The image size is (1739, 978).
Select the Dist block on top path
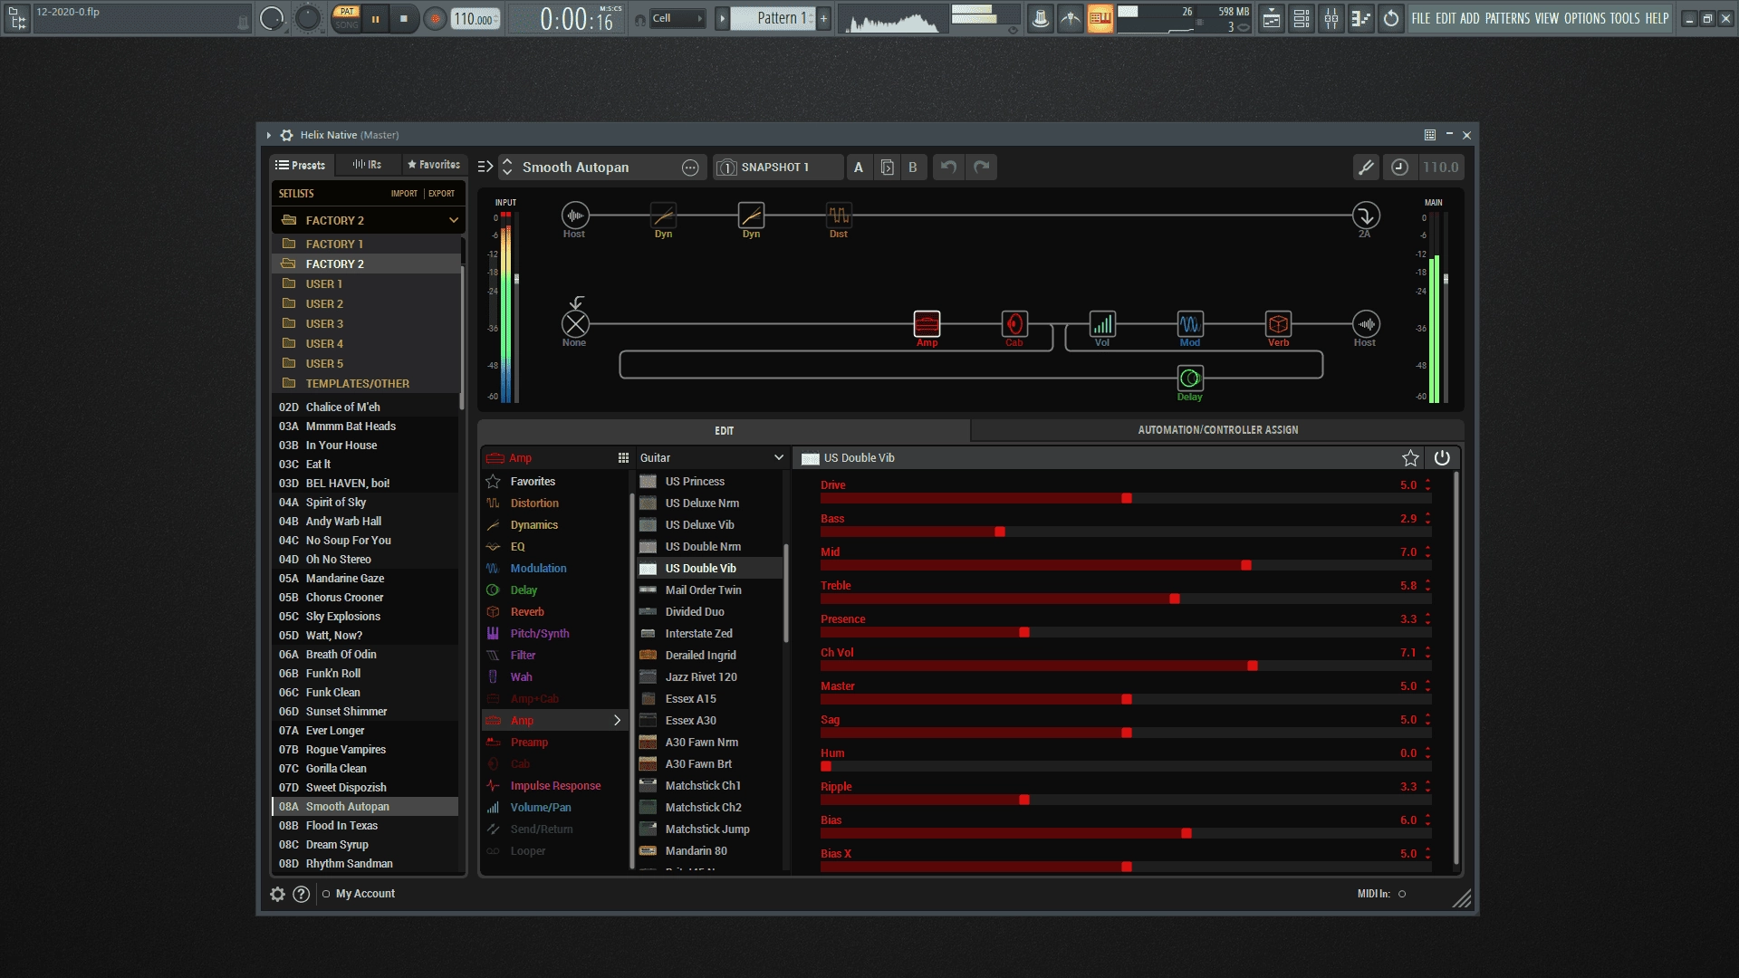(x=839, y=216)
